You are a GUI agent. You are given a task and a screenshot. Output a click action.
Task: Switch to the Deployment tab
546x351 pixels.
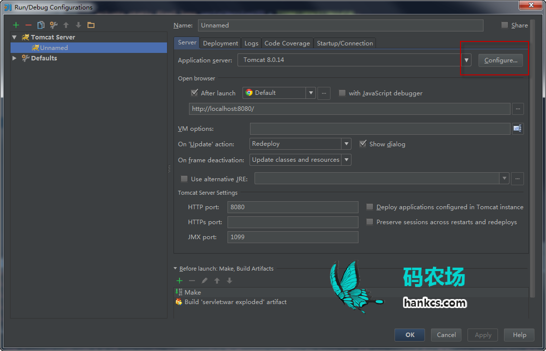(x=220, y=43)
